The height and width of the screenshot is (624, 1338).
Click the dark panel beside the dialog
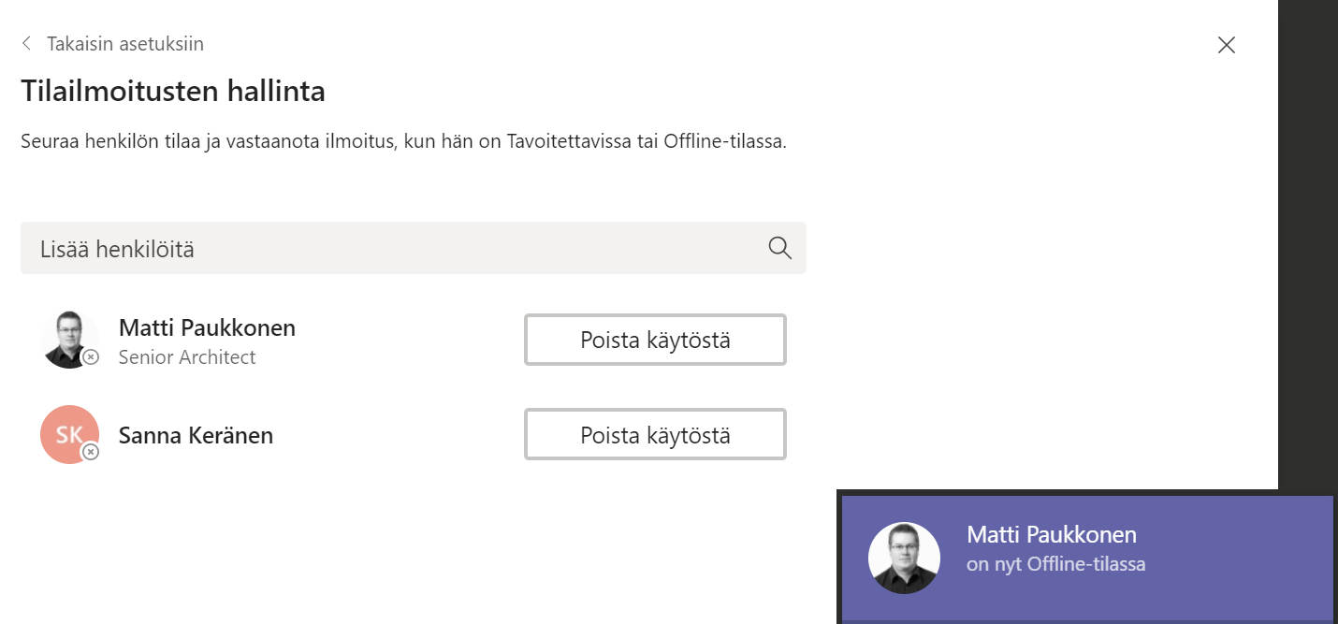tap(1308, 234)
